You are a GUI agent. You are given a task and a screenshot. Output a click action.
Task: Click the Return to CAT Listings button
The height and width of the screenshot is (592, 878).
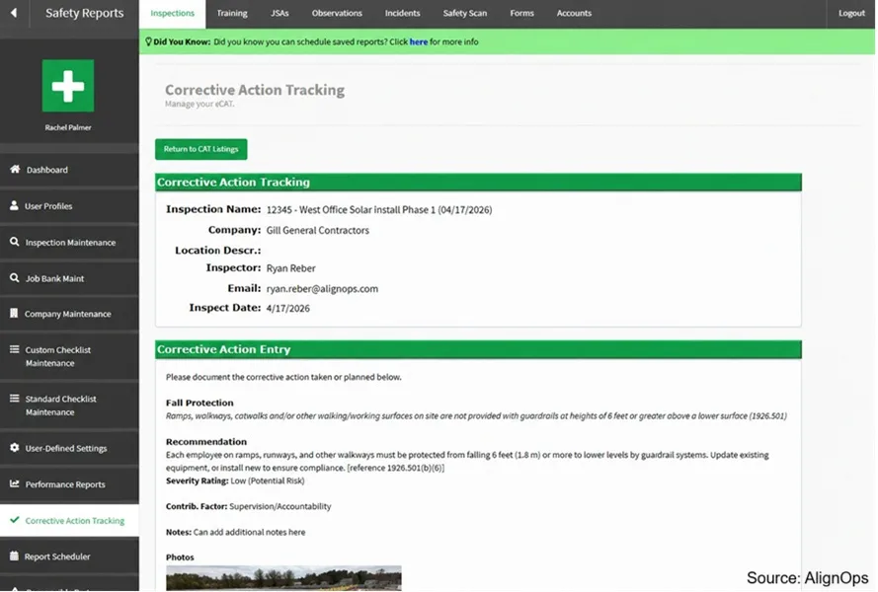pos(201,149)
